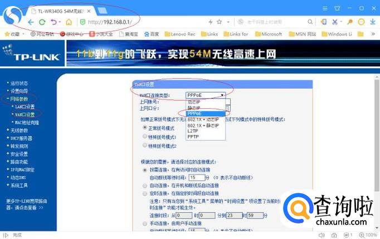Click the purple undo-close-tab arrow

(x=53, y=22)
